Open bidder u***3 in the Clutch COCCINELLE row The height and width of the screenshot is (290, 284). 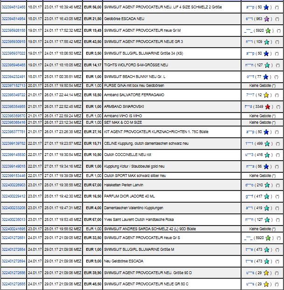[249, 155]
